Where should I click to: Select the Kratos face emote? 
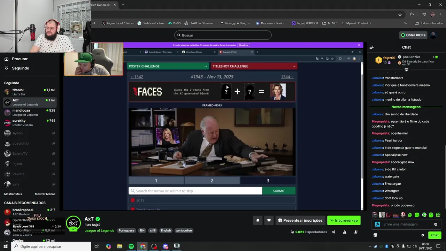pyautogui.click(x=403, y=215)
